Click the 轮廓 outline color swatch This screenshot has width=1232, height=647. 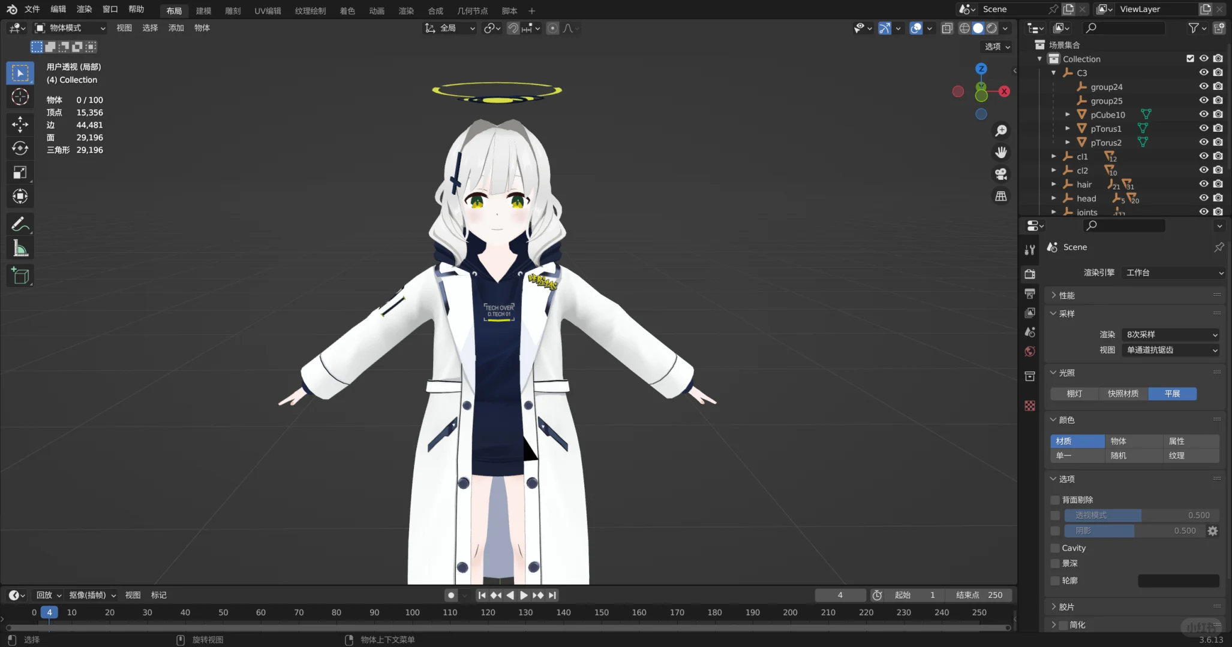(x=1179, y=581)
